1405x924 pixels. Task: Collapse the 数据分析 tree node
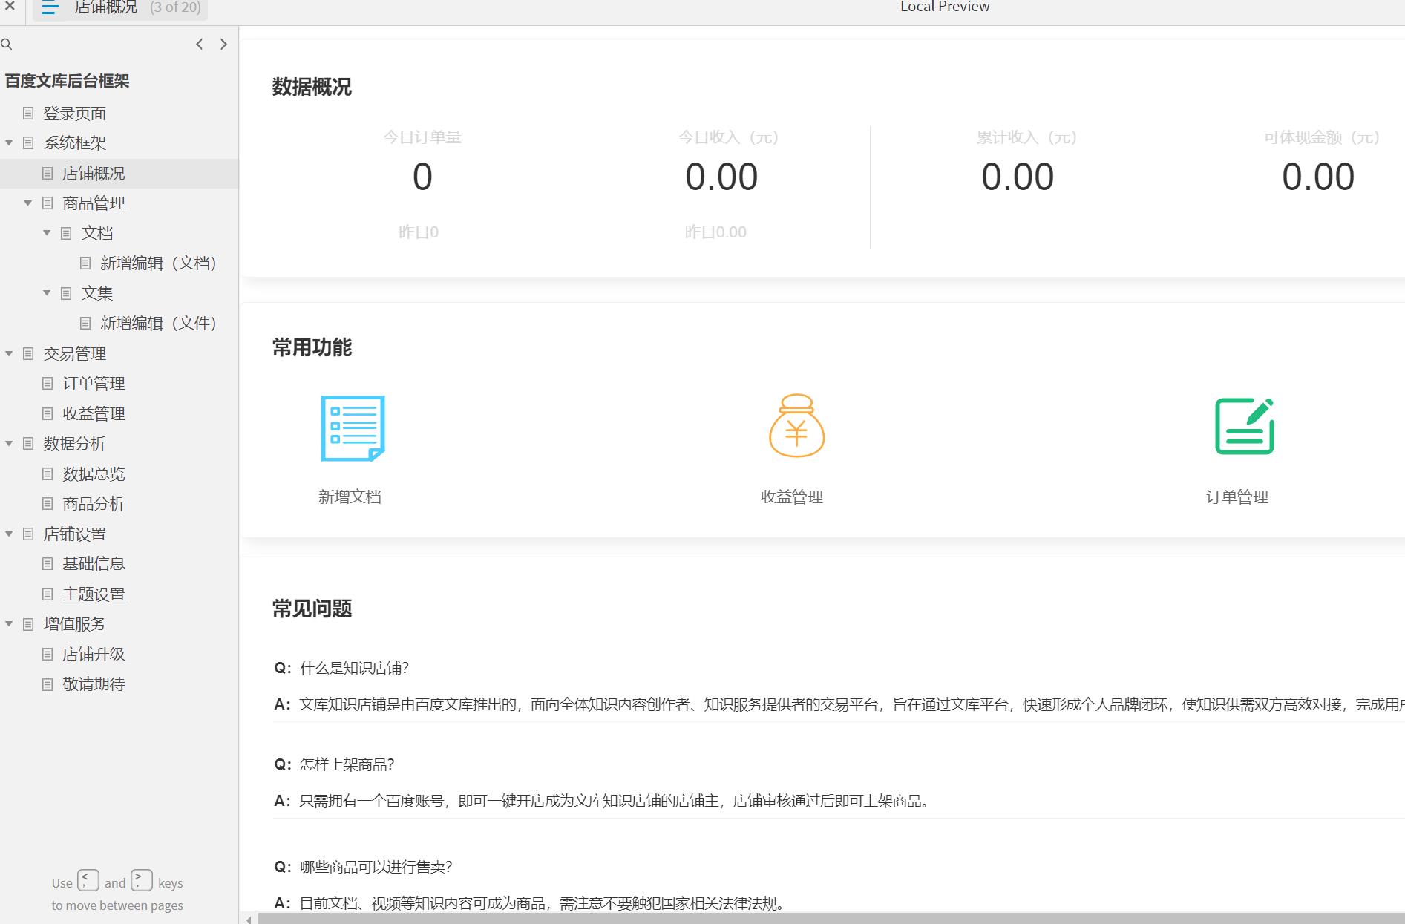click(x=9, y=443)
